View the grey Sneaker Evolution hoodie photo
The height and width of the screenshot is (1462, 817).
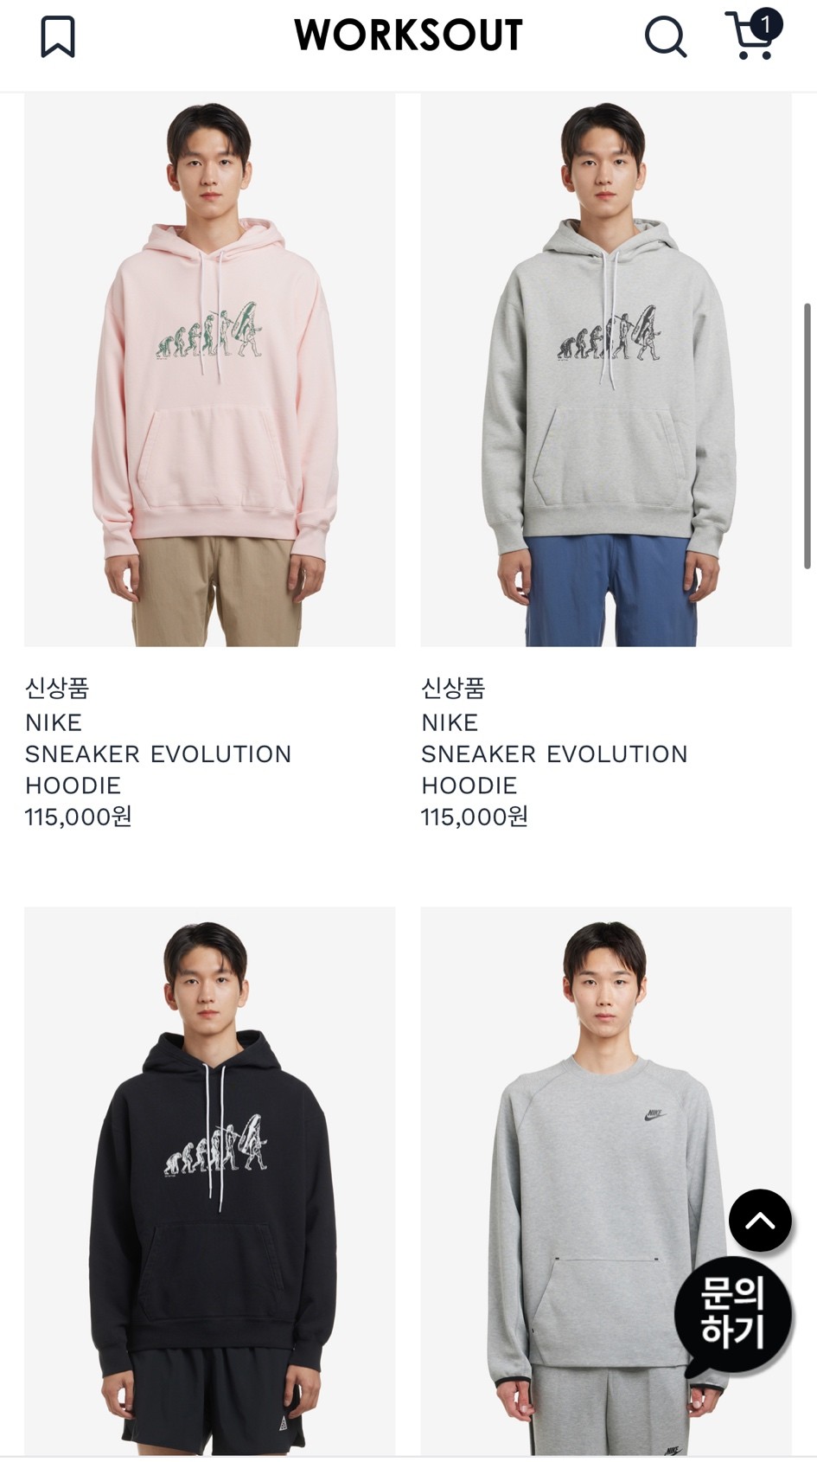606,370
